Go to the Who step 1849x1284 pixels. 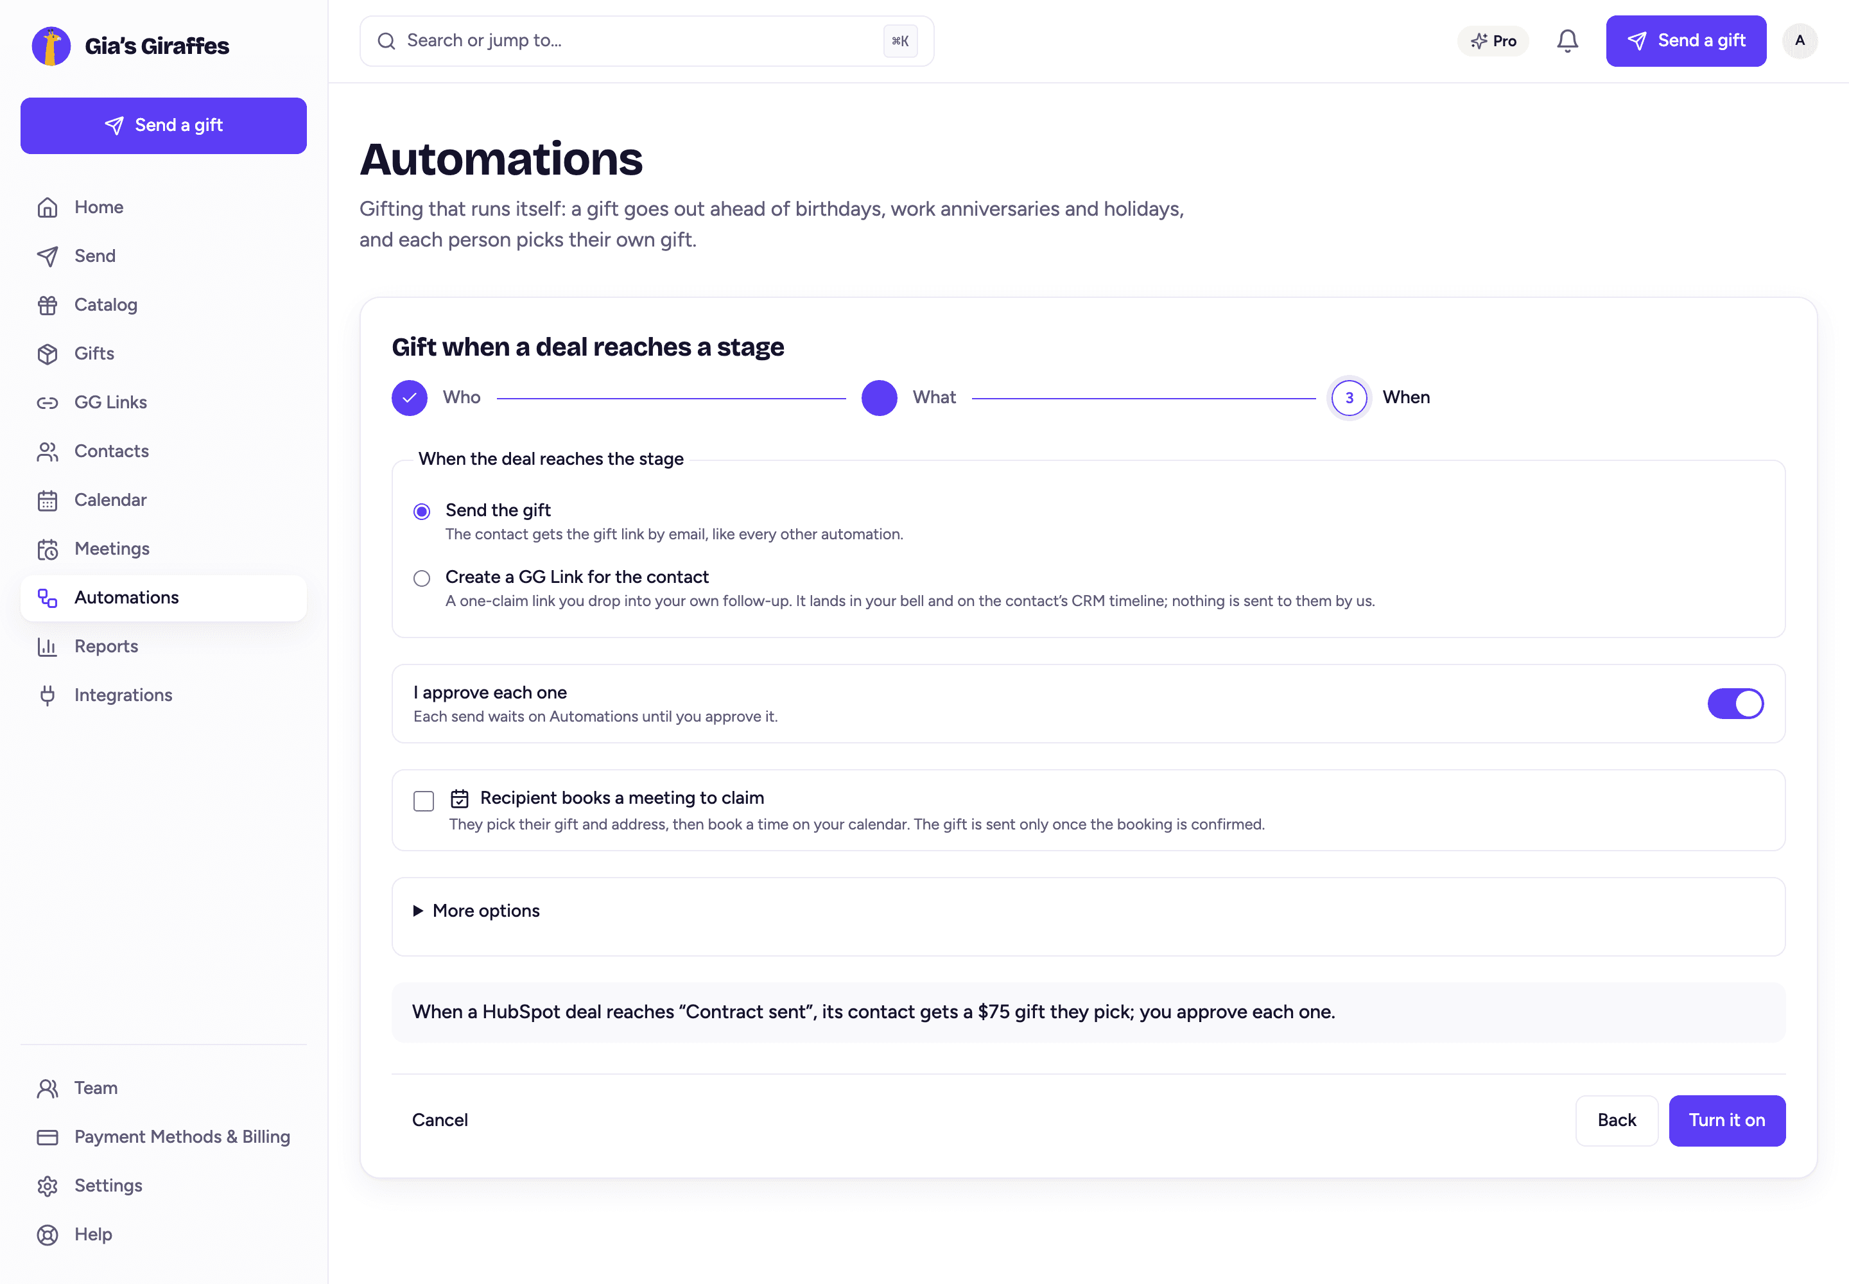click(410, 398)
